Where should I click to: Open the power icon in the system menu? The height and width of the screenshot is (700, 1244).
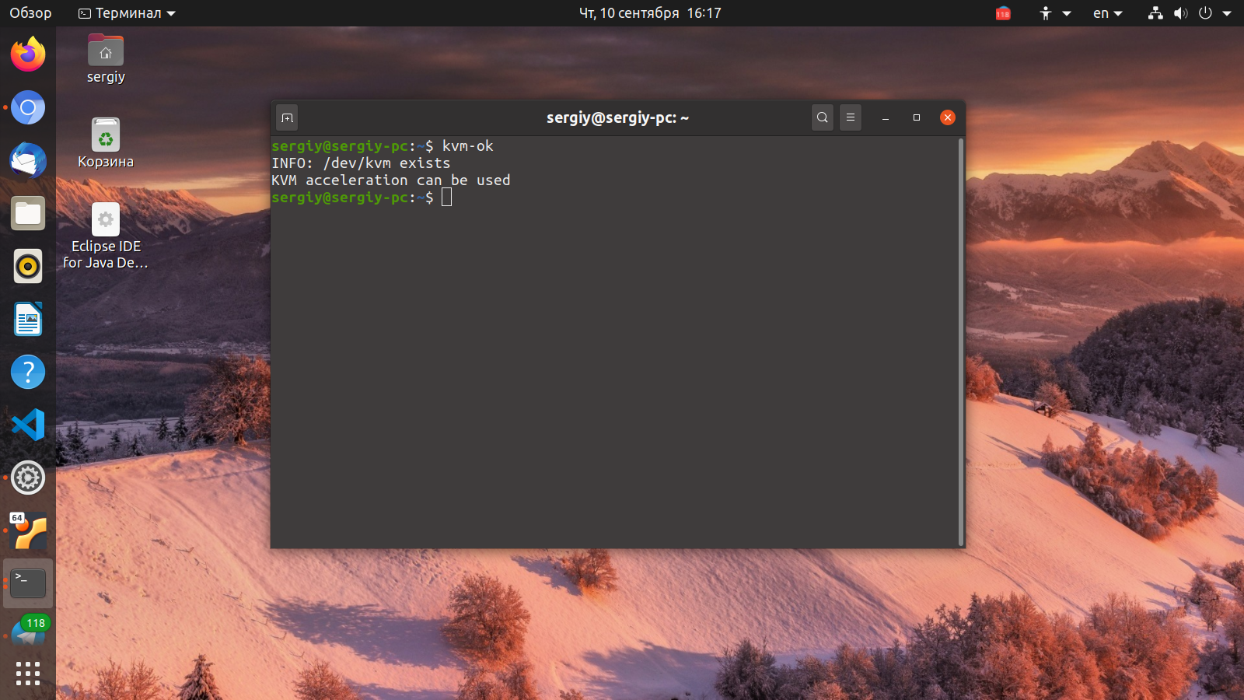click(x=1205, y=13)
